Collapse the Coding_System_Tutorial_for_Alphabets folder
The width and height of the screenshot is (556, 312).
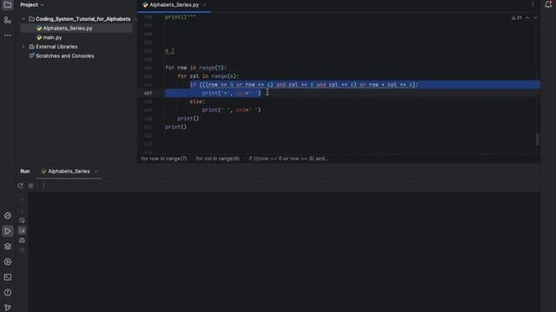(23, 19)
